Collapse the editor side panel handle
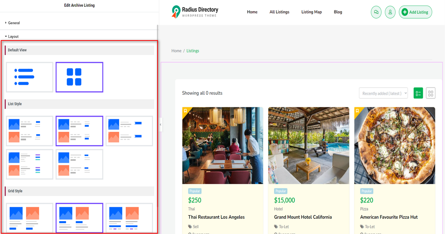 (x=161, y=124)
